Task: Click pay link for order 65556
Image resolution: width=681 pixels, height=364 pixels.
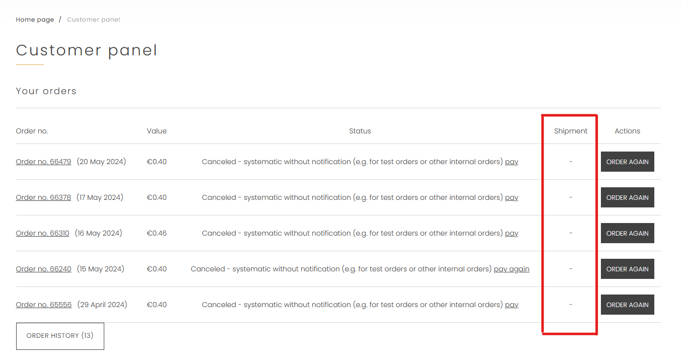Action: coord(511,305)
